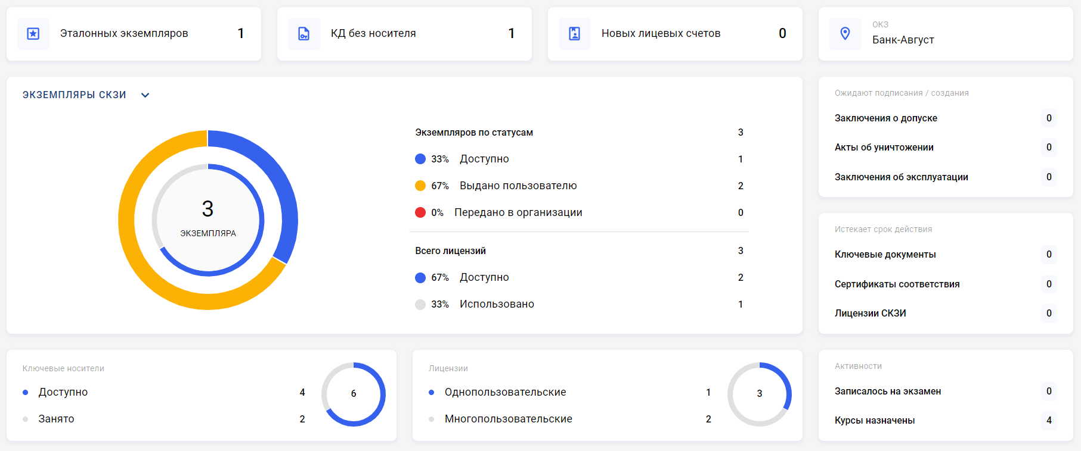Click the blue Доступно status dot under Экземпляров
The height and width of the screenshot is (451, 1081).
(x=420, y=159)
